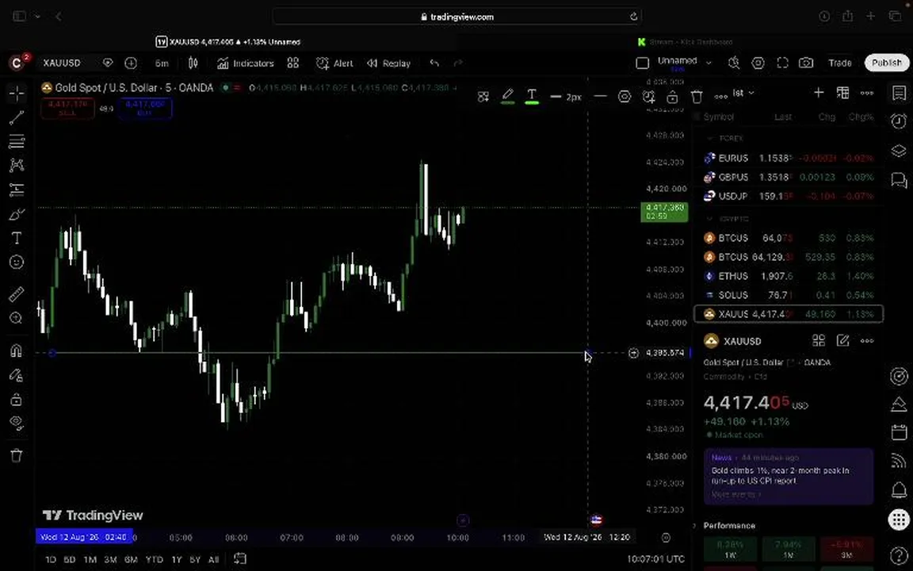
Task: Toggle lock all drawings in sidebar
Action: [x=17, y=399]
